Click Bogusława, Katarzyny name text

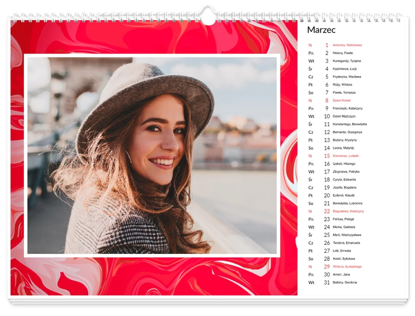point(348,211)
